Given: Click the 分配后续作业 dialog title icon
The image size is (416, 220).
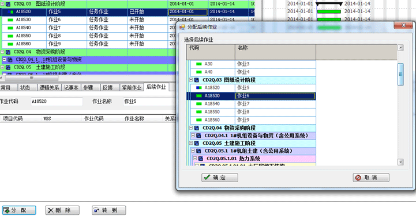Looking at the screenshot, I should [182, 27].
